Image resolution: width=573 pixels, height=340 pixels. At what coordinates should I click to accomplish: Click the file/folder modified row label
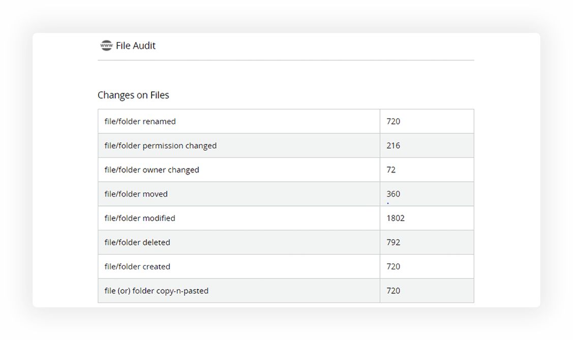pyautogui.click(x=140, y=218)
